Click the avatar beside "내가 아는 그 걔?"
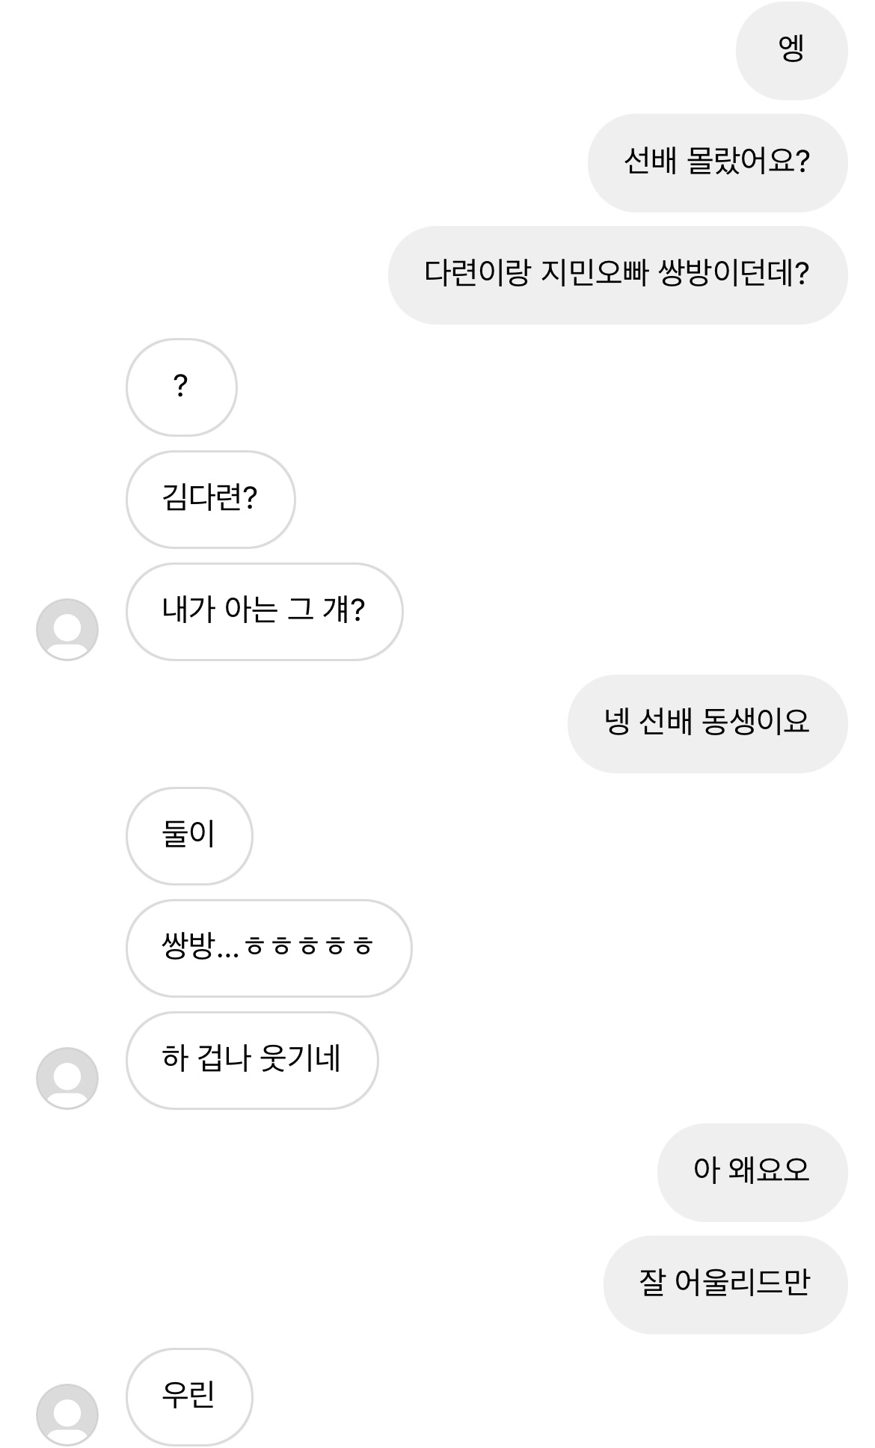This screenshot has height=1448, width=875. click(67, 629)
